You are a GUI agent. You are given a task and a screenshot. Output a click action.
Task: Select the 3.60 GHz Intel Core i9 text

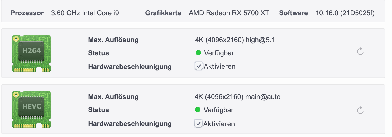point(85,13)
